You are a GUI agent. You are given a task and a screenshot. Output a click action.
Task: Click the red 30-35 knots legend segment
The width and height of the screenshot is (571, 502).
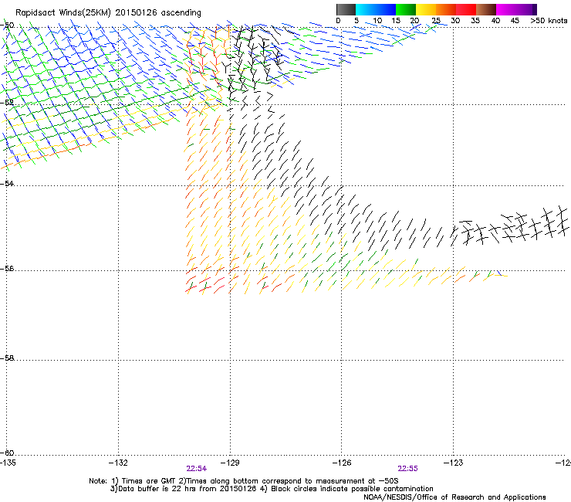466,9
